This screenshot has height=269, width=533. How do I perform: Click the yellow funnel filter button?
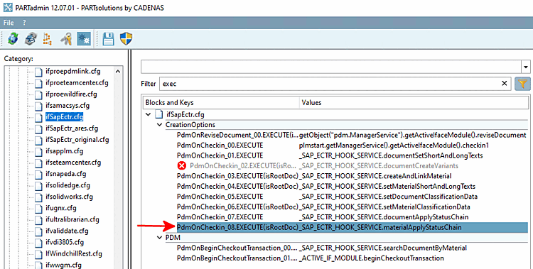click(522, 84)
